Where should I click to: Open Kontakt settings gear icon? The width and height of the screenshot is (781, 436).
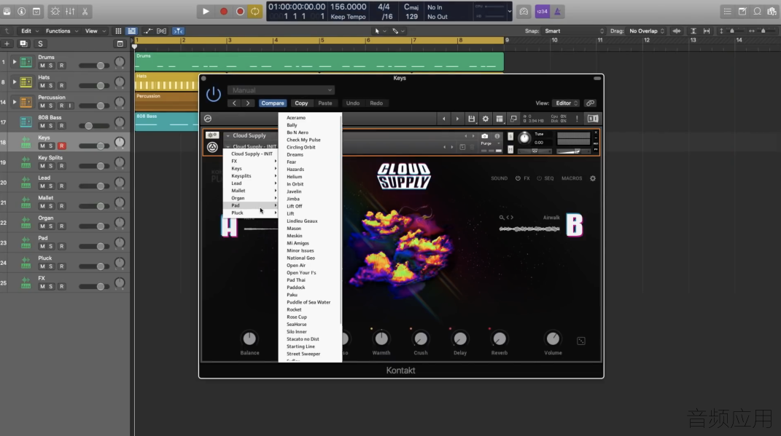[485, 119]
